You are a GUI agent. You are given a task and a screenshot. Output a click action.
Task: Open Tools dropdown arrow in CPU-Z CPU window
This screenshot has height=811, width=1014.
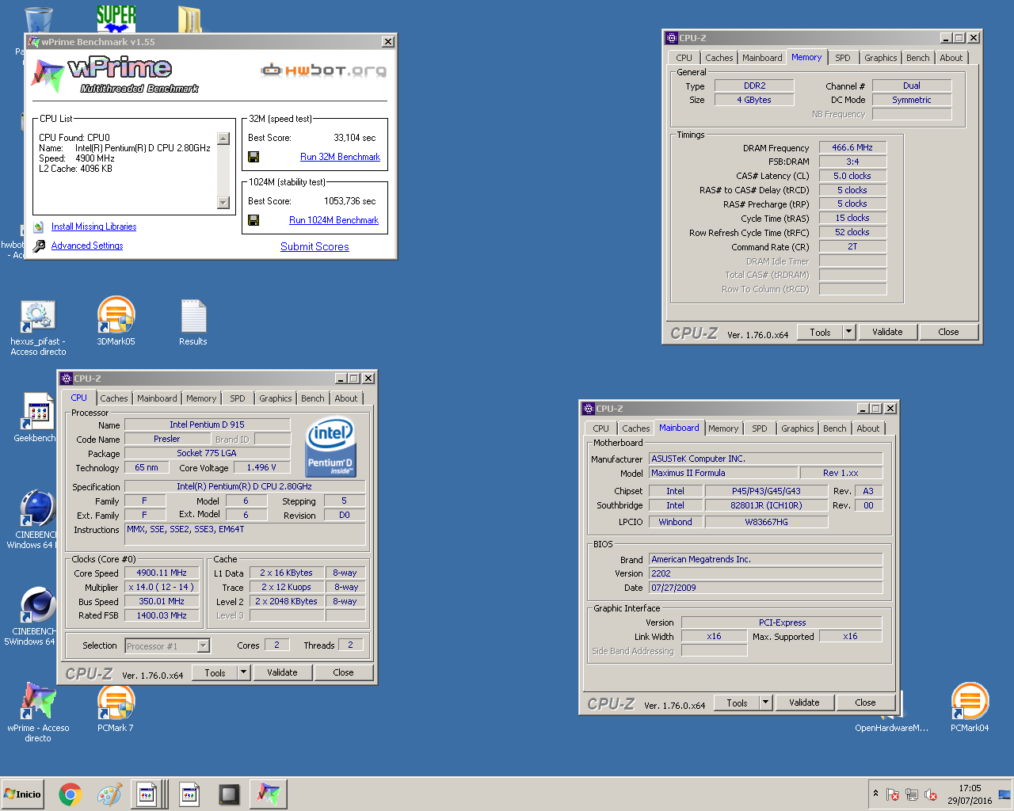pyautogui.click(x=243, y=672)
